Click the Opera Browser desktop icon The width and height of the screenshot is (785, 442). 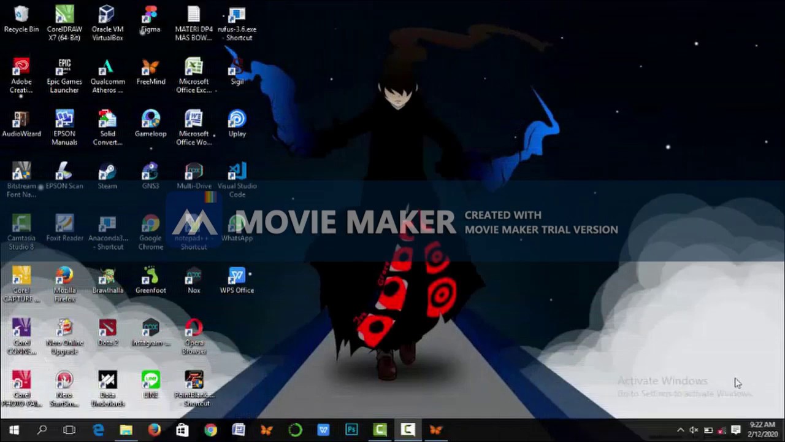click(x=194, y=336)
